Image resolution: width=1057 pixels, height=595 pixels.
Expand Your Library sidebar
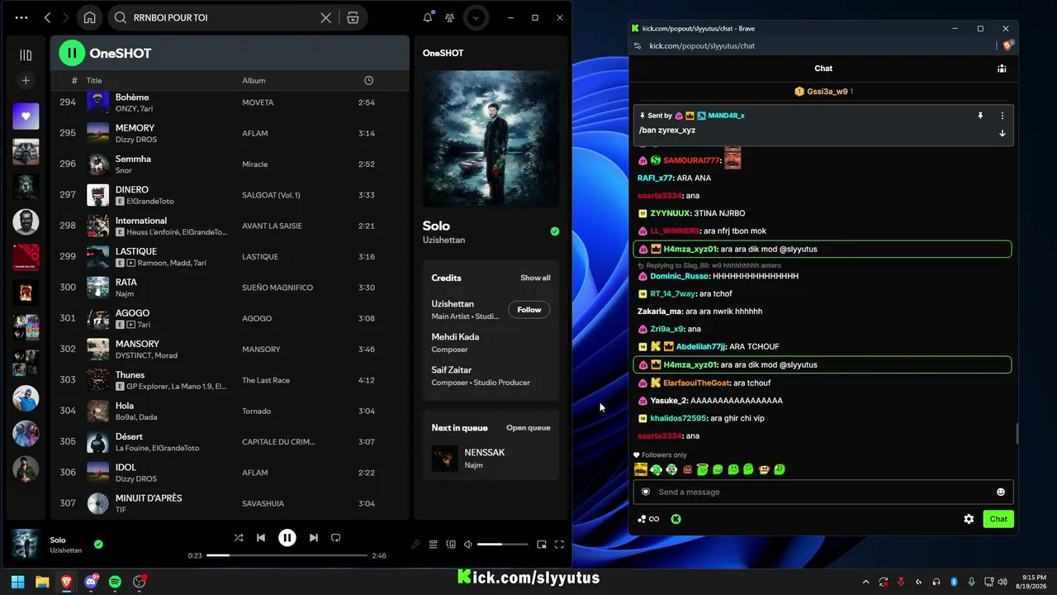pos(26,55)
